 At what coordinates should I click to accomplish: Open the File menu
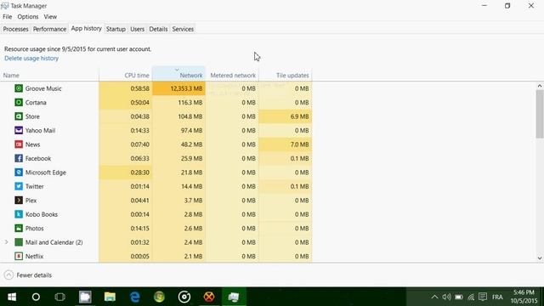coord(8,17)
